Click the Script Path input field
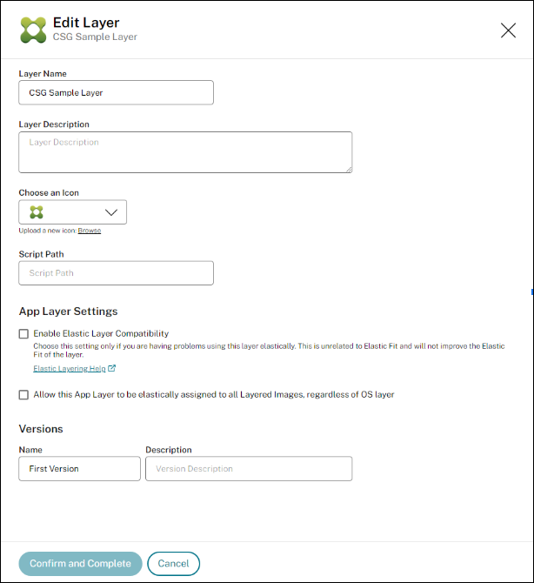This screenshot has width=534, height=583. click(x=116, y=273)
